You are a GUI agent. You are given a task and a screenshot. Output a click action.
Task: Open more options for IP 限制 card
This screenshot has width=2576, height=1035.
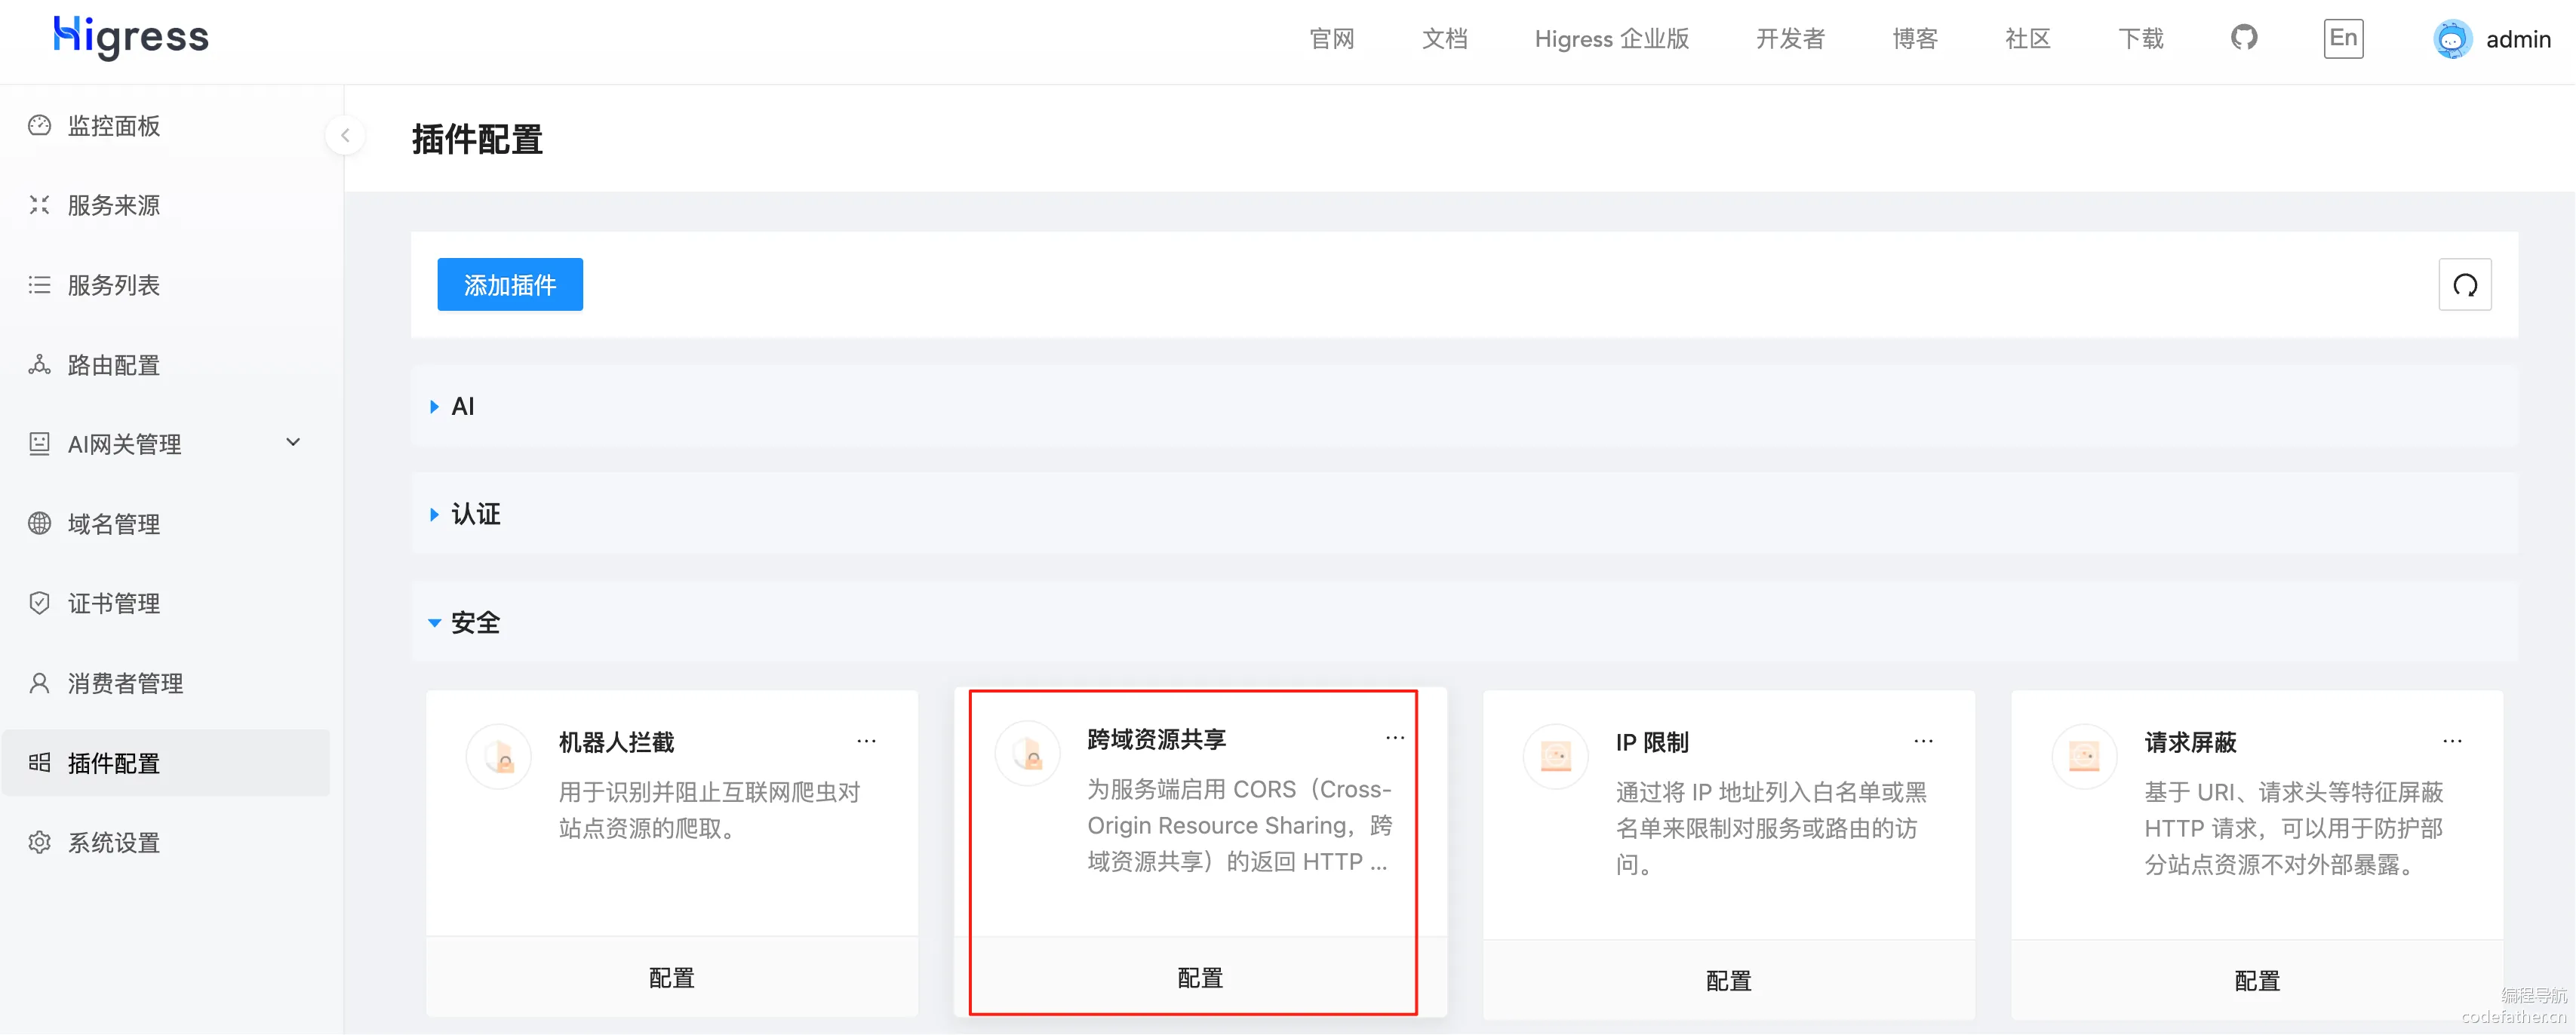click(x=1923, y=742)
